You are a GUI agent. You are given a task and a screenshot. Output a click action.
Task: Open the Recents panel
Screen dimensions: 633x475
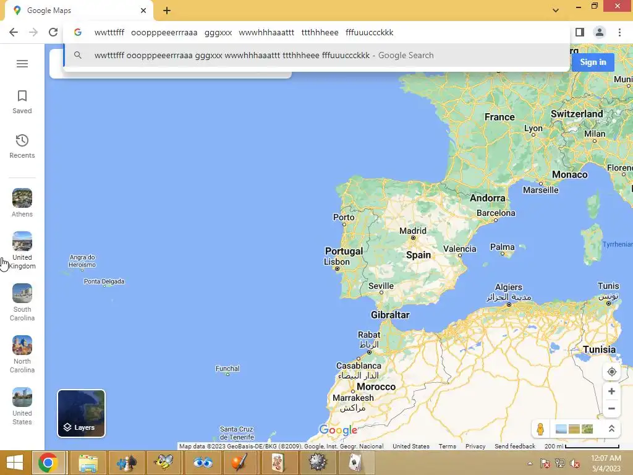click(22, 146)
